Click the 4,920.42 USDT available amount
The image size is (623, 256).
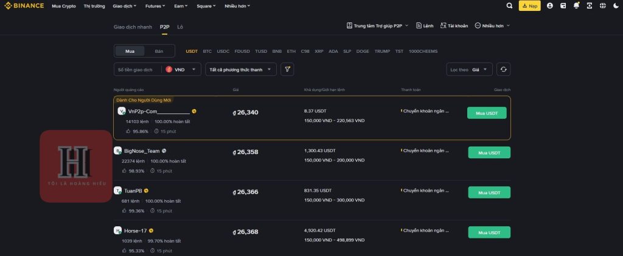320,231
